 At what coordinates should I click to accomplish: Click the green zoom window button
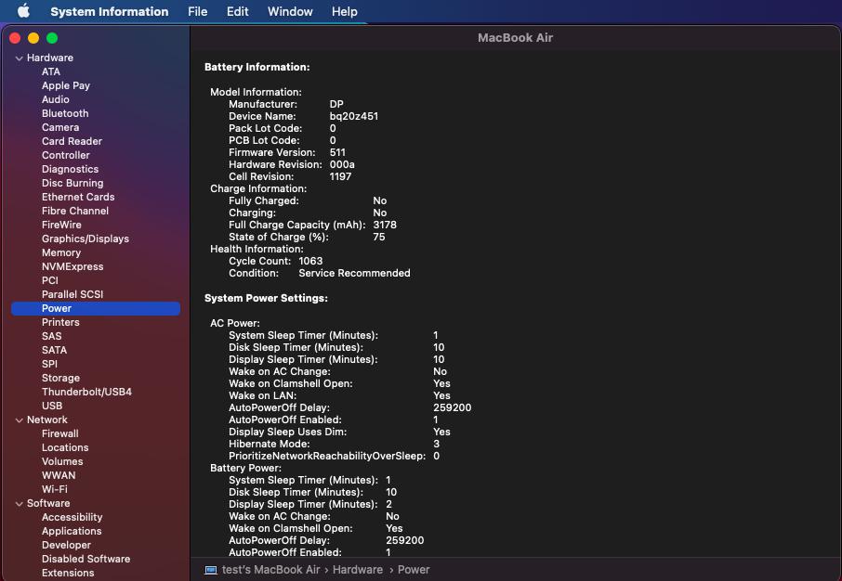[x=52, y=38]
